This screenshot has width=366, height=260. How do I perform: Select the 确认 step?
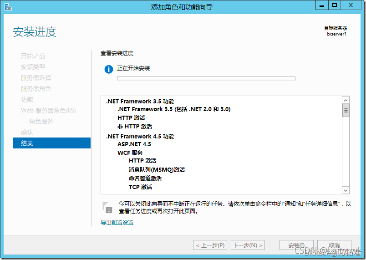click(x=27, y=133)
